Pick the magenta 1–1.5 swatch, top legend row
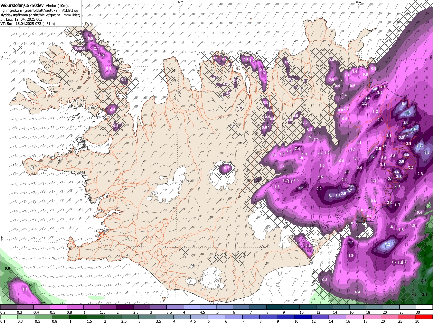Image resolution: width=433 pixels, height=324 pixels. point(92,307)
